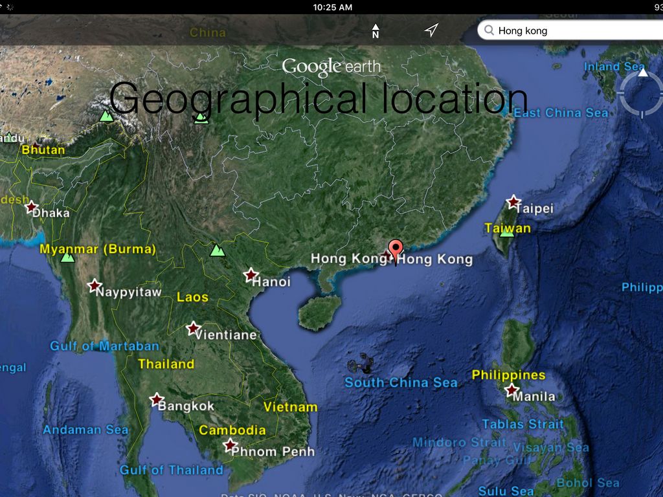
Task: Tap the magnifier icon in search box
Action: click(489, 30)
